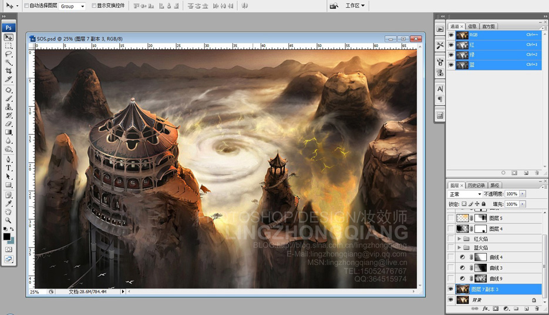The width and height of the screenshot is (549, 315).
Task: Hide the 背景 layer eye icon
Action: [450, 300]
